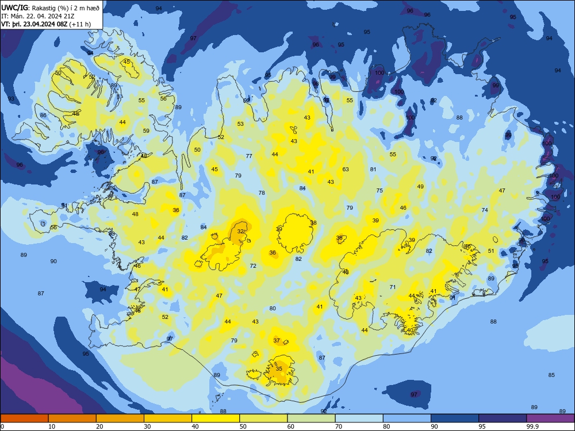Screen dimensions: 575x431
Task: Click the orange 10–20 legend swatch
Action: pos(72,418)
